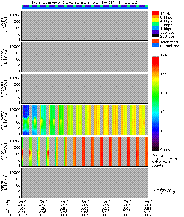Screen dimensions: 184x217
Task: Click the 17:00 UT time label
Action: [x=127, y=202]
